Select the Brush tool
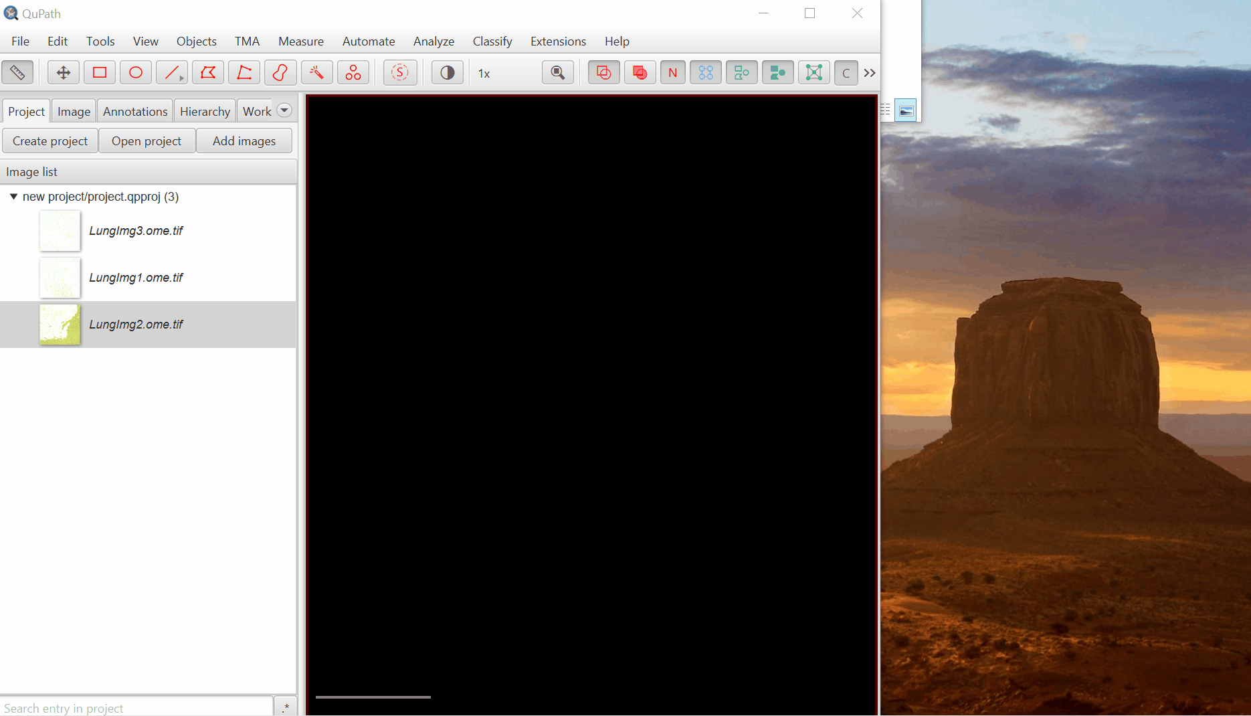This screenshot has width=1251, height=716. [x=280, y=73]
